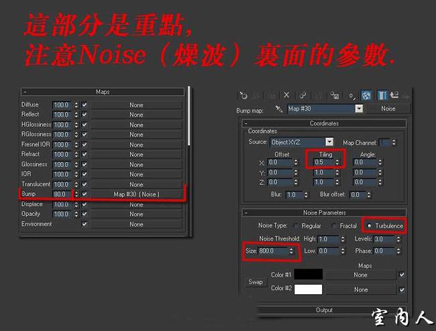This screenshot has height=331, width=436.
Task: Click spinner arrows of Angle Z
Action: [380, 182]
